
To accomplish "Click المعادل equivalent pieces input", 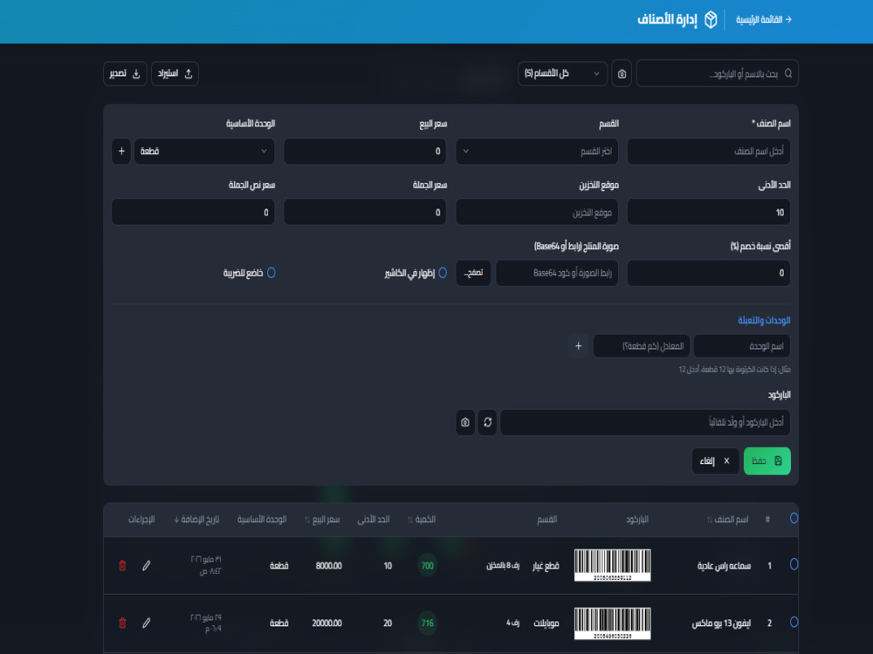I will (x=642, y=346).
